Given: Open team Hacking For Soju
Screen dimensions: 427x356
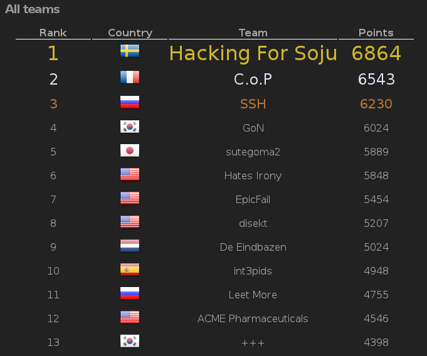Looking at the screenshot, I should tap(253, 53).
